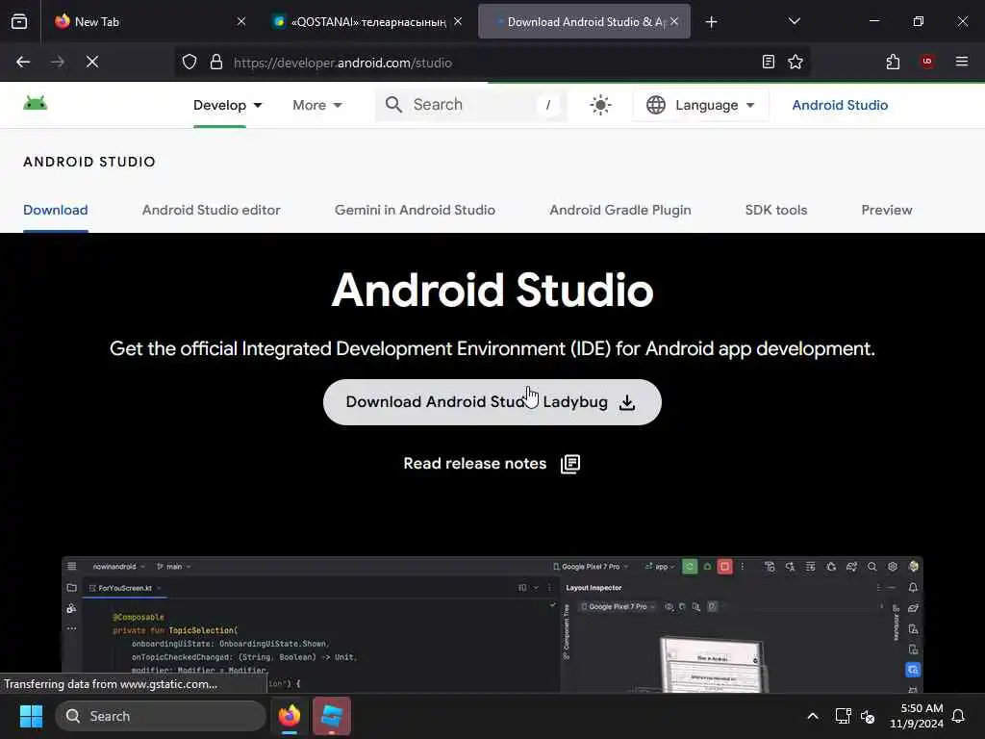Image resolution: width=985 pixels, height=739 pixels.
Task: Click the Firefox taskbar icon
Action: pyautogui.click(x=290, y=716)
